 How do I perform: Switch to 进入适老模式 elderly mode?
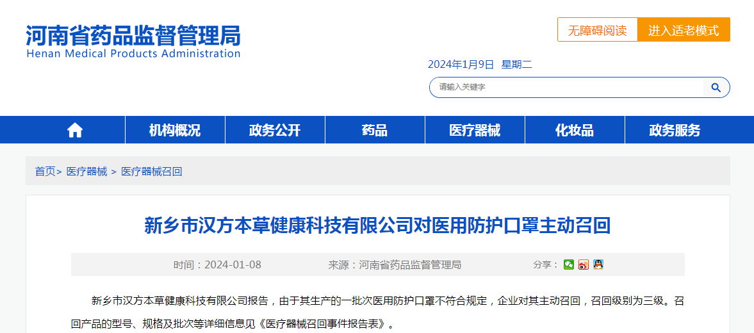(684, 30)
